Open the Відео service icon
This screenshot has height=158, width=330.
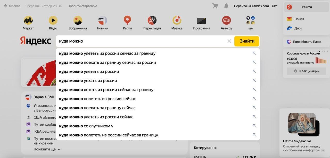pos(53,20)
